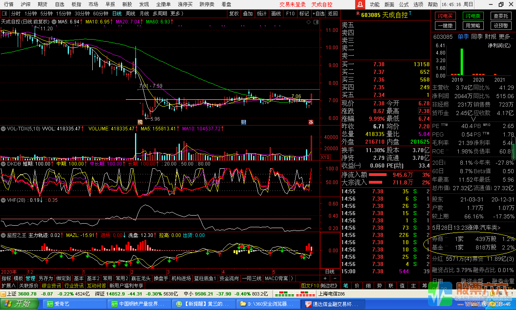Image resolution: width=516 pixels, height=310 pixels.
Task: Click the 涨 badge icon on chart
Action: click(x=311, y=122)
